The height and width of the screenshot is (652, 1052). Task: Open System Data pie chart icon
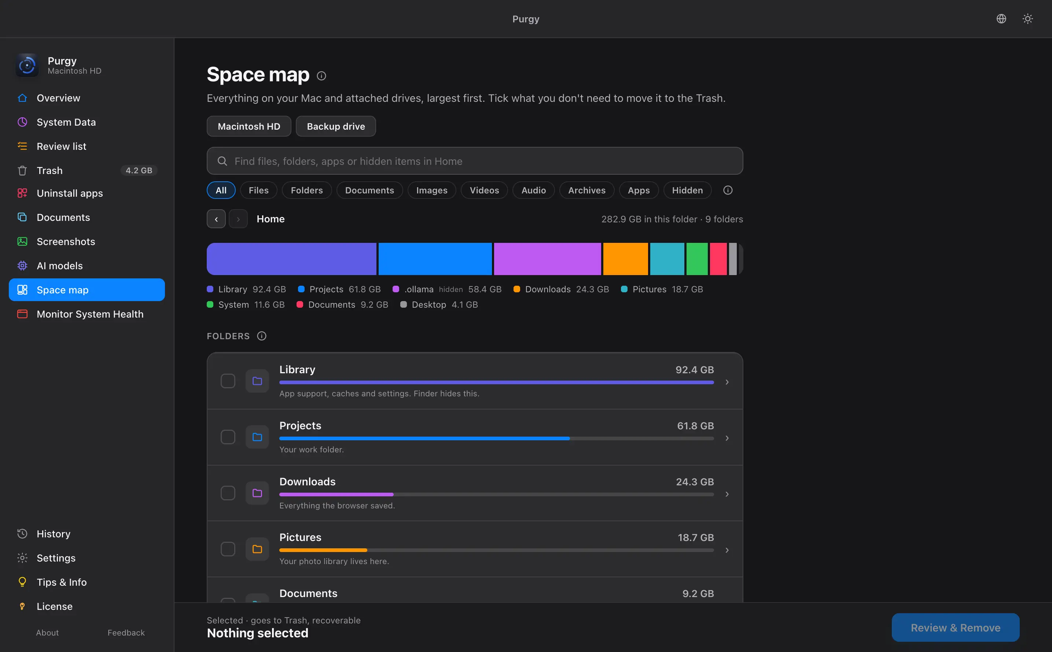tap(22, 122)
